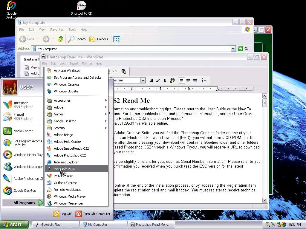Align text right in WordPad

tap(195, 81)
